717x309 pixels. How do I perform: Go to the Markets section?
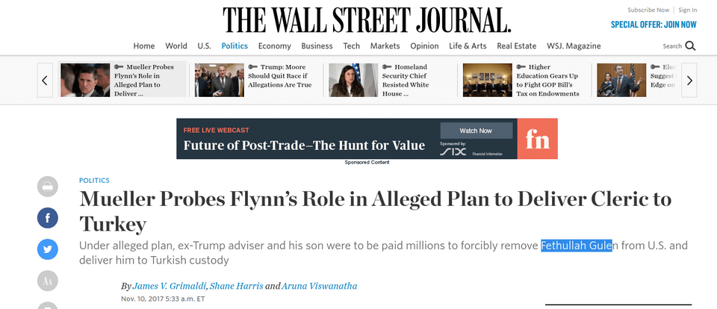[385, 46]
